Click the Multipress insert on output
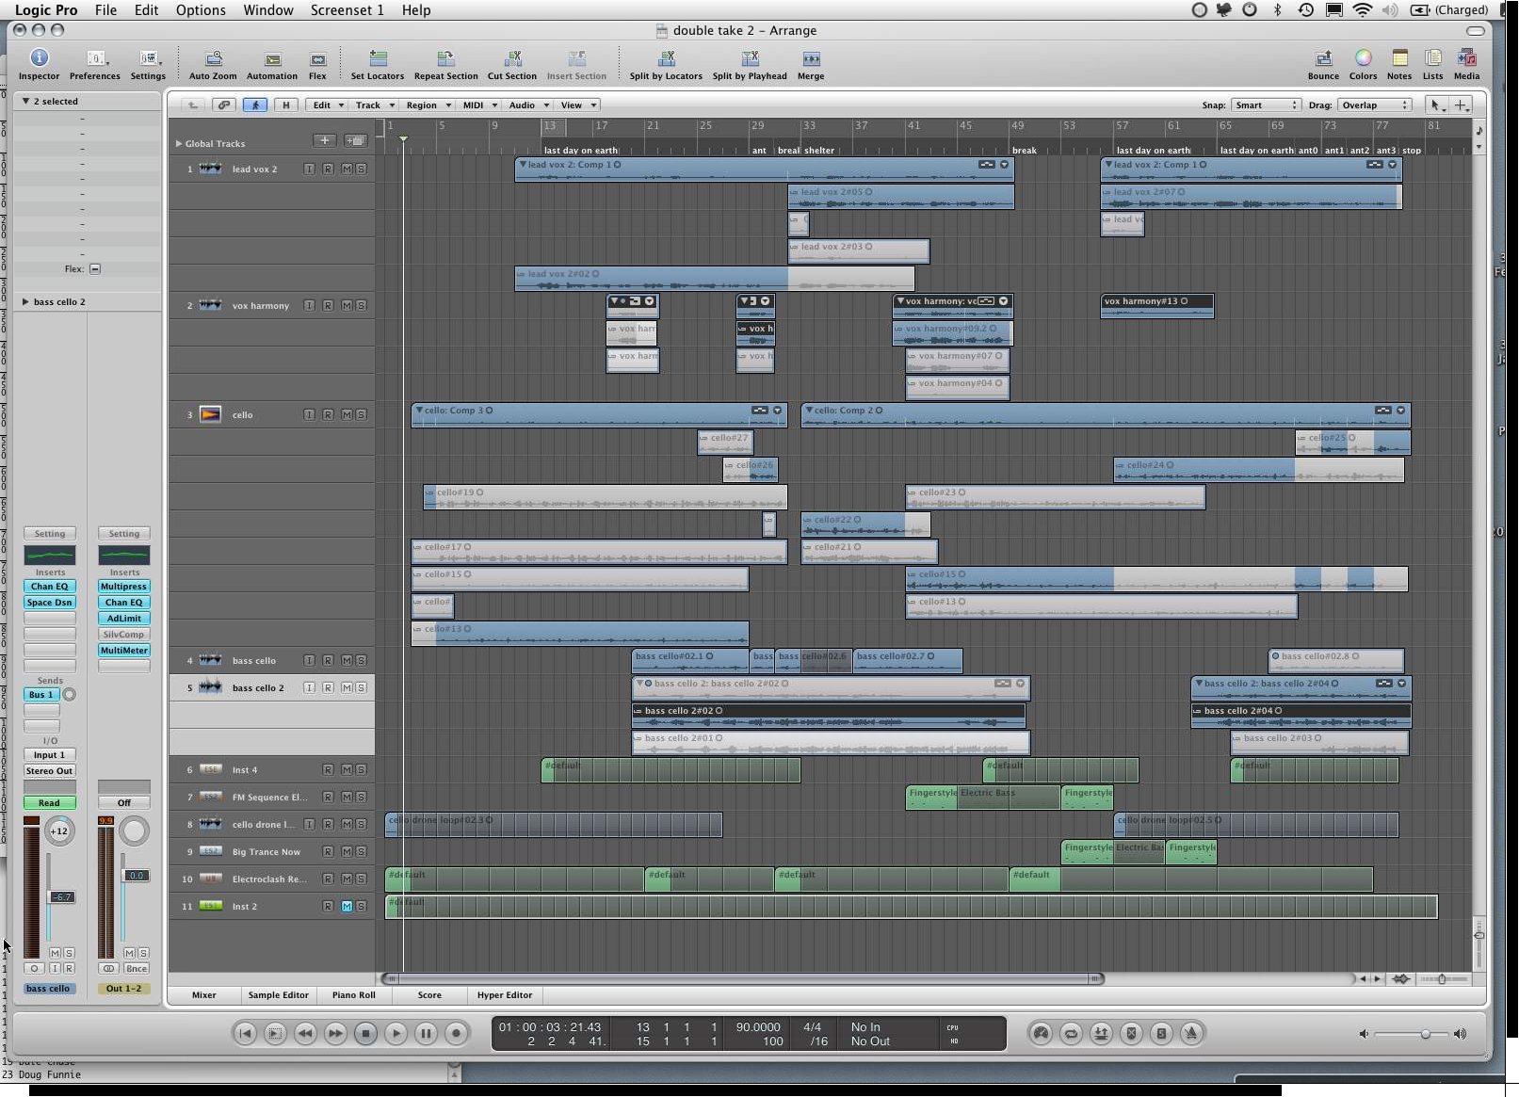This screenshot has height=1097, width=1519. click(x=123, y=586)
